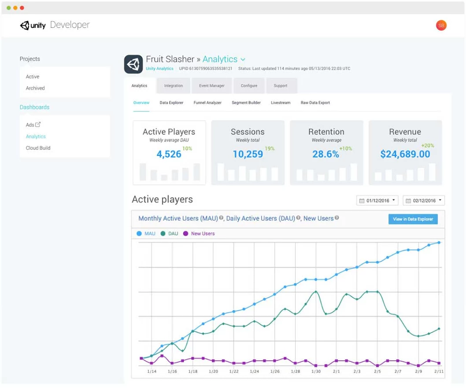Click the calendar icon on the 02/12/2016 picker
Image resolution: width=466 pixels, height=389 pixels.
pyautogui.click(x=408, y=200)
